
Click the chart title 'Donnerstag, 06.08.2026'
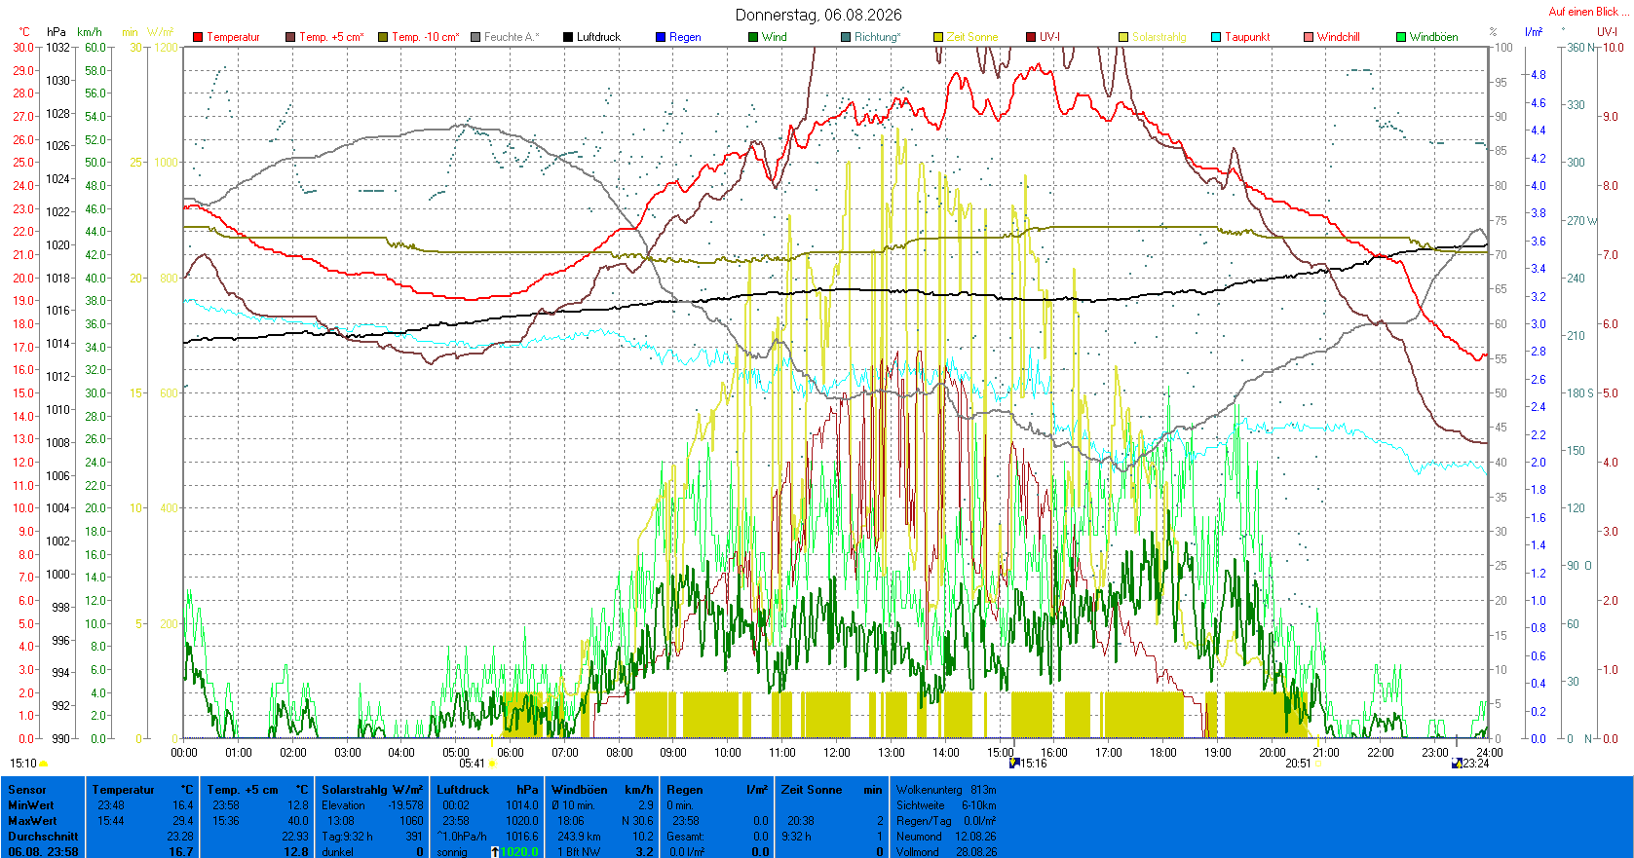pyautogui.click(x=818, y=15)
